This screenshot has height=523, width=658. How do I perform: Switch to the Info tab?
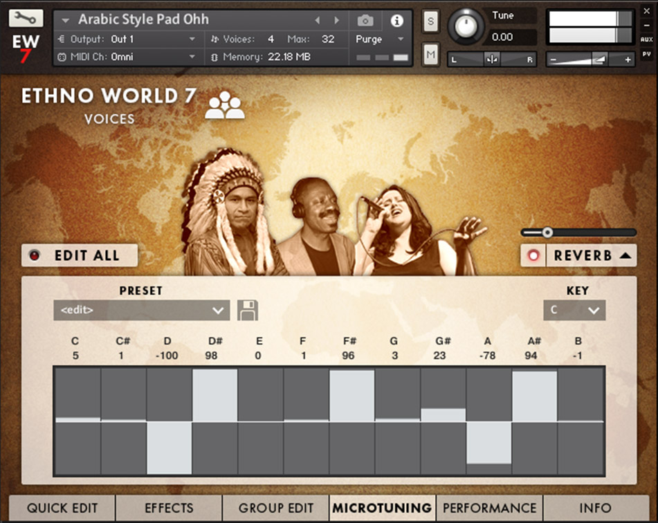(x=596, y=508)
